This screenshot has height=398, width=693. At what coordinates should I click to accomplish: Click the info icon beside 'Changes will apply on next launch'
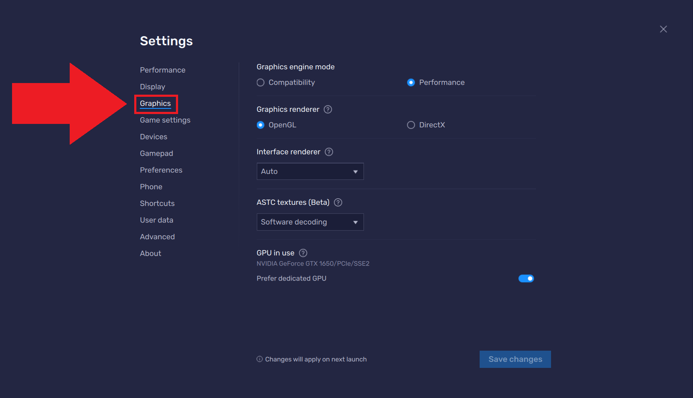point(259,359)
